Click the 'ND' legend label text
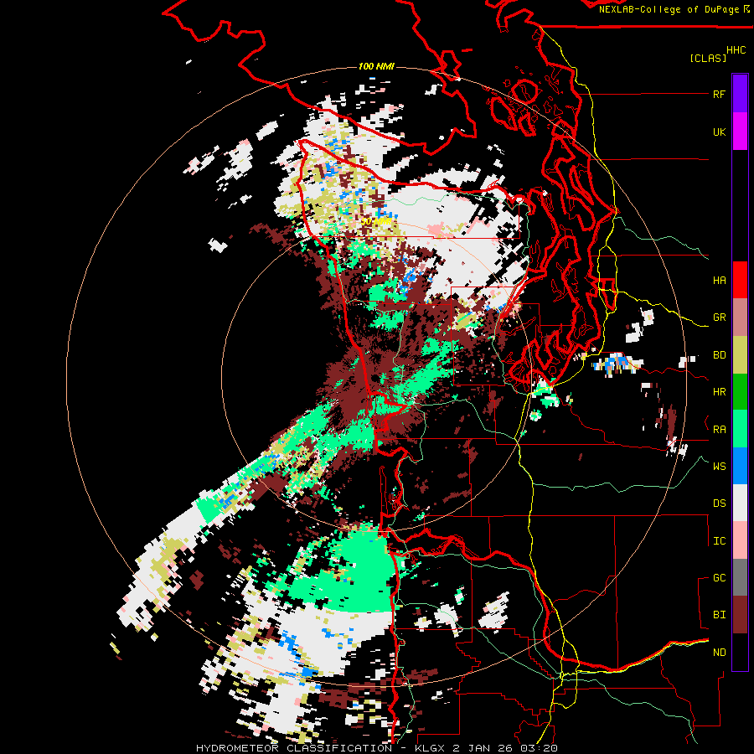Image resolution: width=754 pixels, height=754 pixels. pos(719,653)
